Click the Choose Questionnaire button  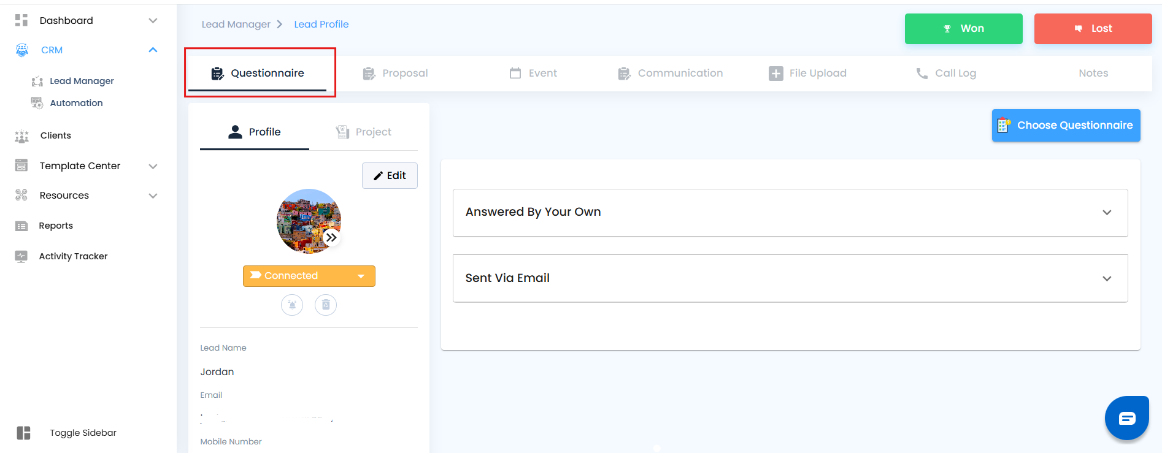coord(1066,126)
